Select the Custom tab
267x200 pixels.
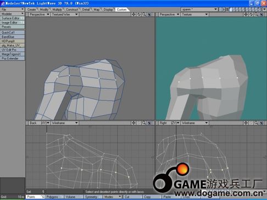[121, 9]
